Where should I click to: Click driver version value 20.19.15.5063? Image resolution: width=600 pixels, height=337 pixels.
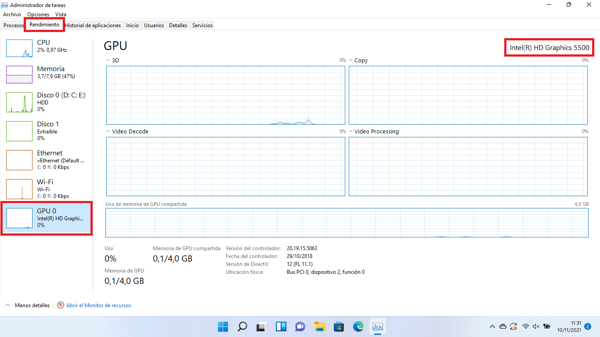tap(302, 248)
